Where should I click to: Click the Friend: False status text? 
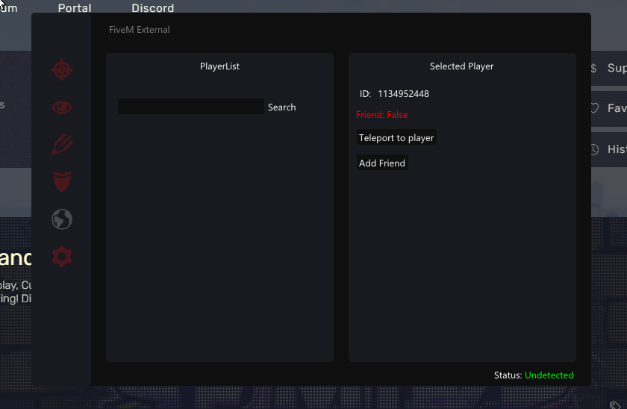click(382, 115)
